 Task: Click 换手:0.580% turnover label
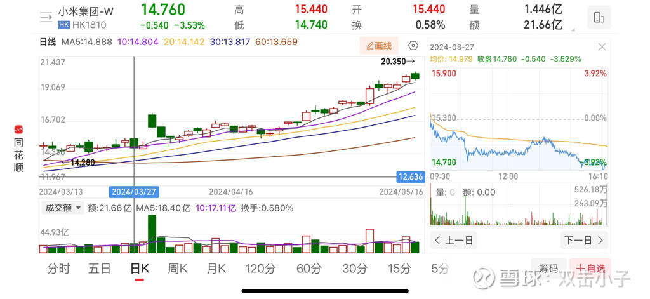267,208
